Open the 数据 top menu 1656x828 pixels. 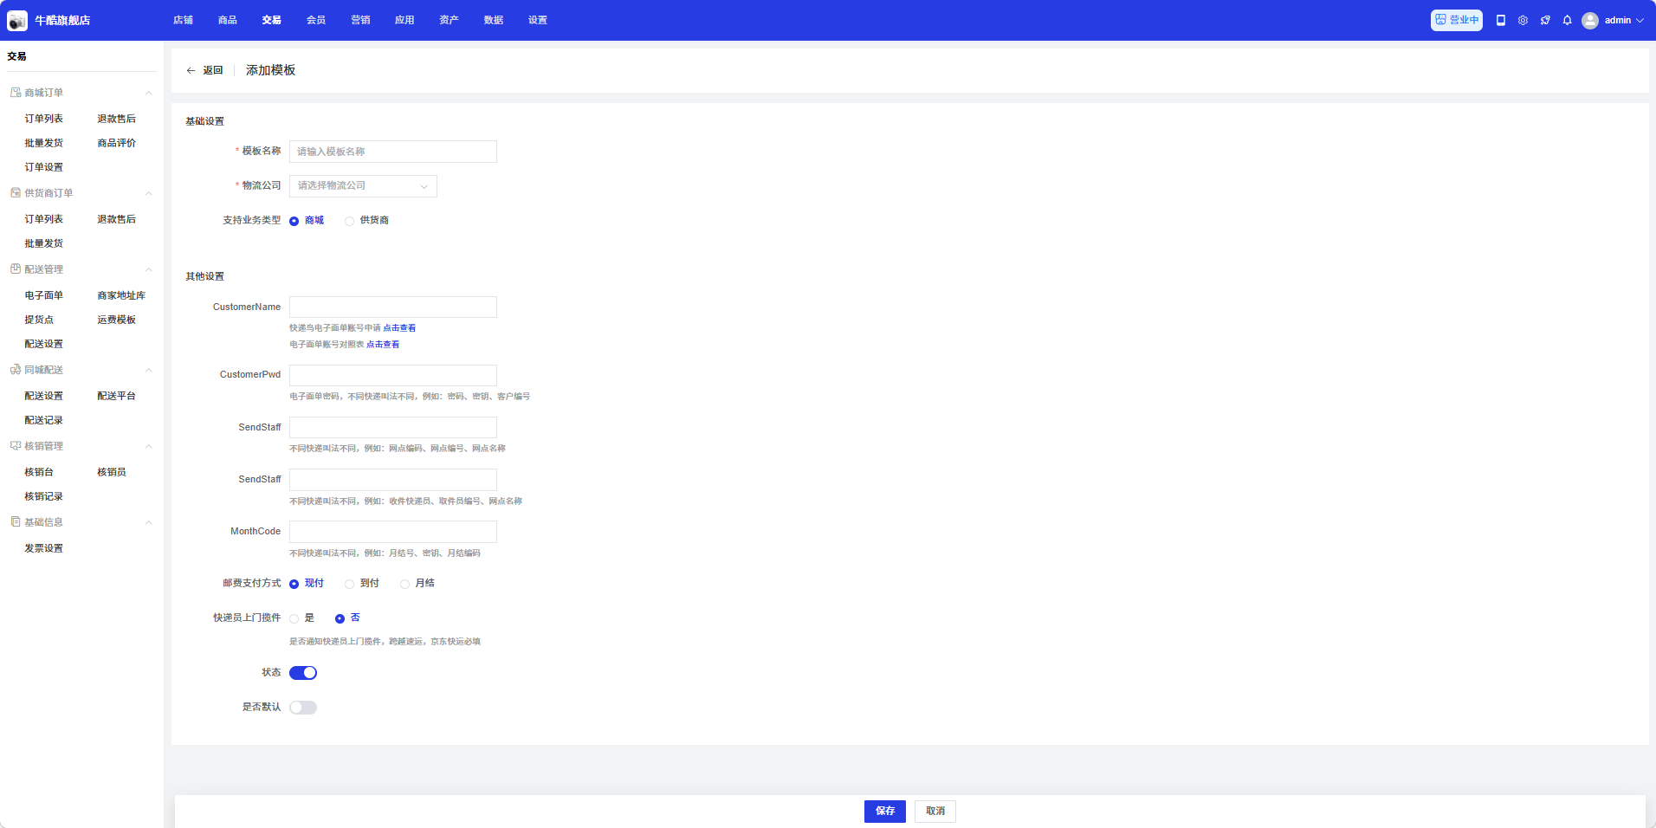tap(494, 20)
